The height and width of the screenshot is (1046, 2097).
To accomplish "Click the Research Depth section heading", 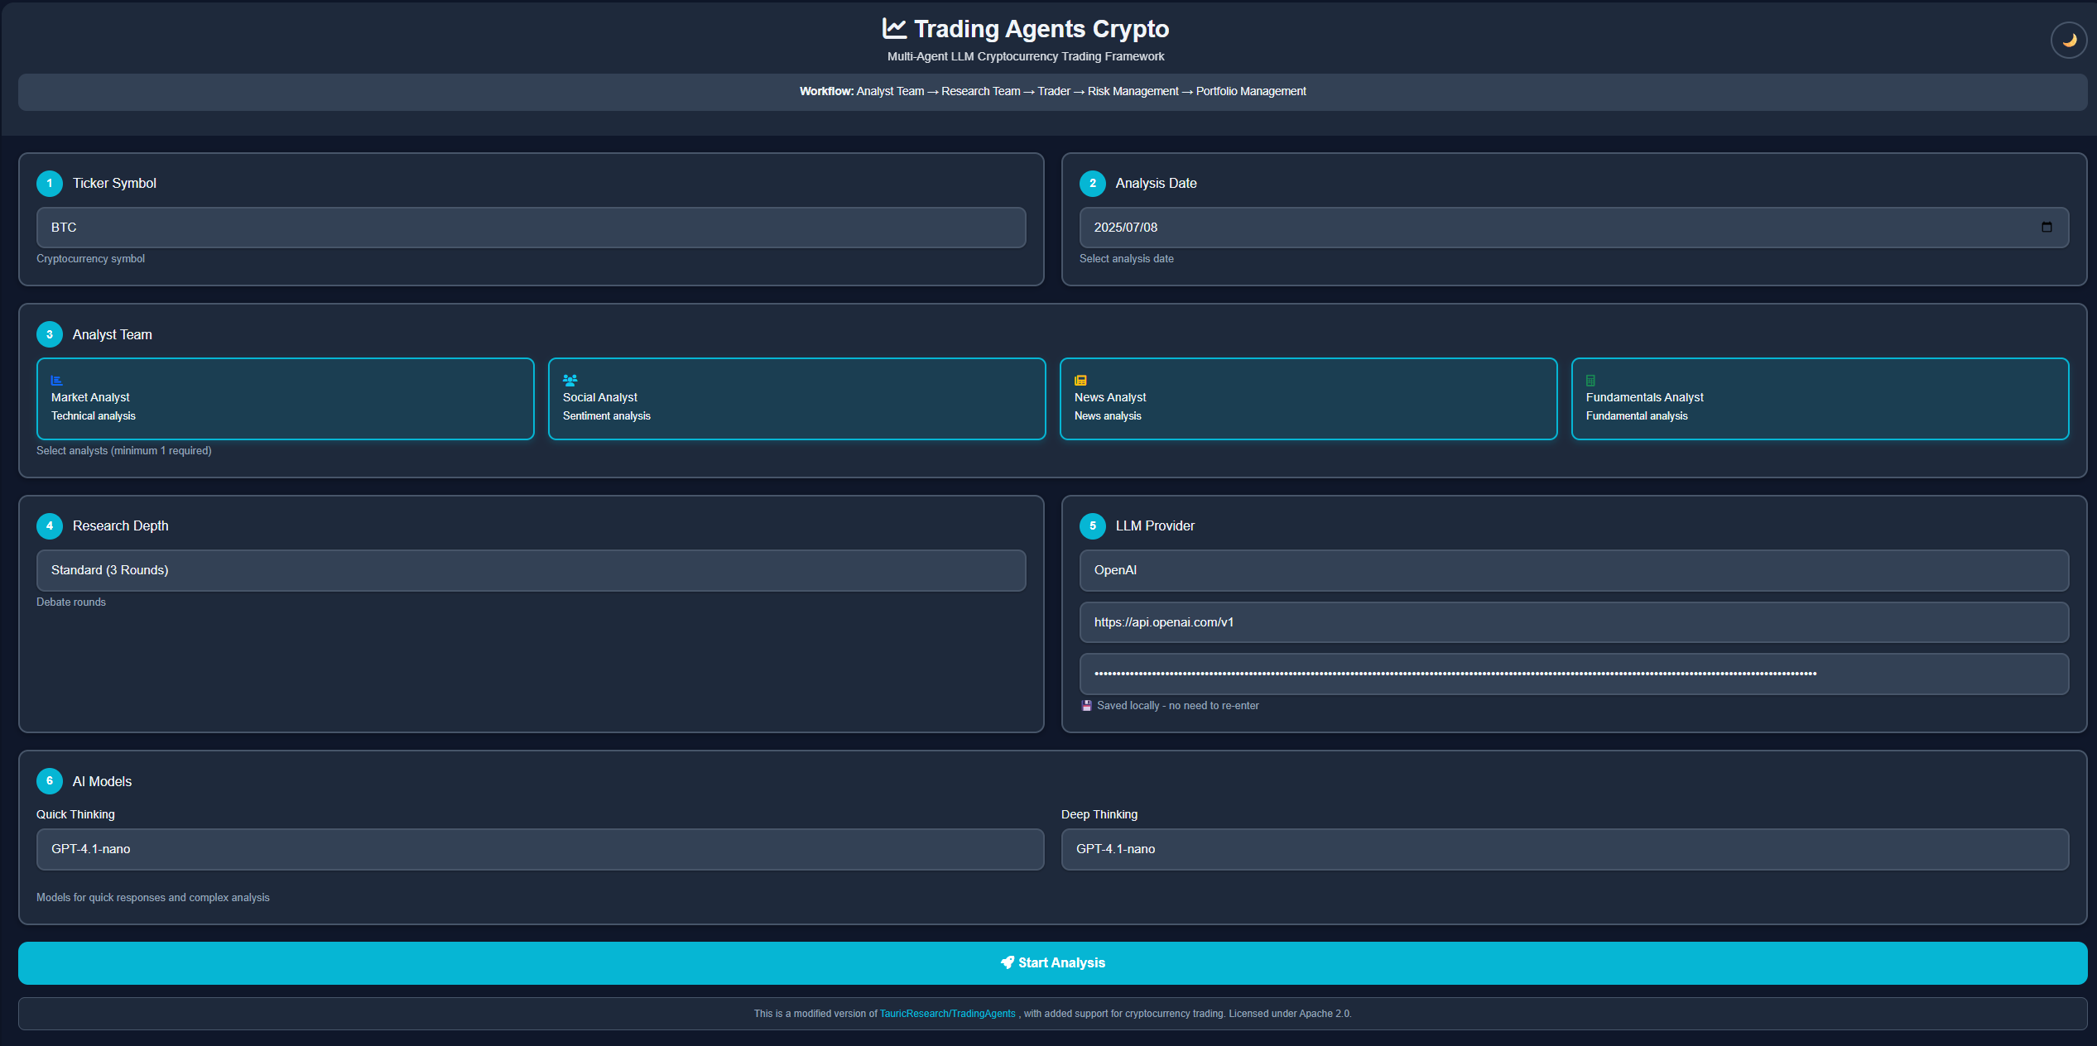I will coord(121,525).
